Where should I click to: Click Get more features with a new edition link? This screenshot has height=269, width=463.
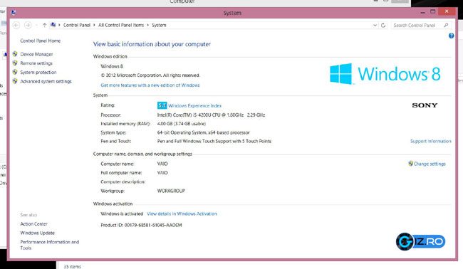[150, 85]
